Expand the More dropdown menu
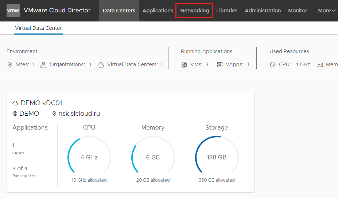The width and height of the screenshot is (338, 198). 326,11
